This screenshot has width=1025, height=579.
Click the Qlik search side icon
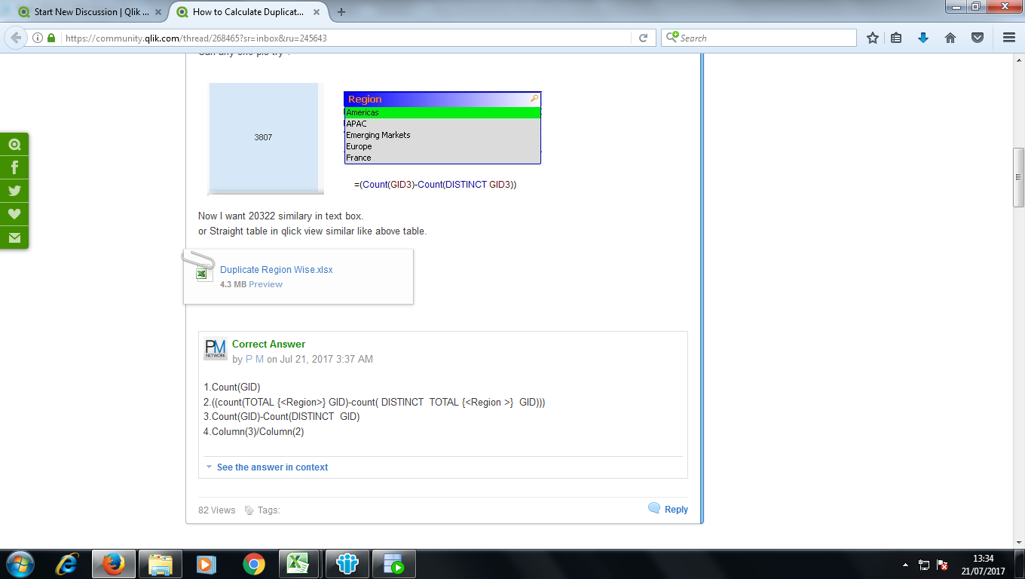pyautogui.click(x=14, y=144)
